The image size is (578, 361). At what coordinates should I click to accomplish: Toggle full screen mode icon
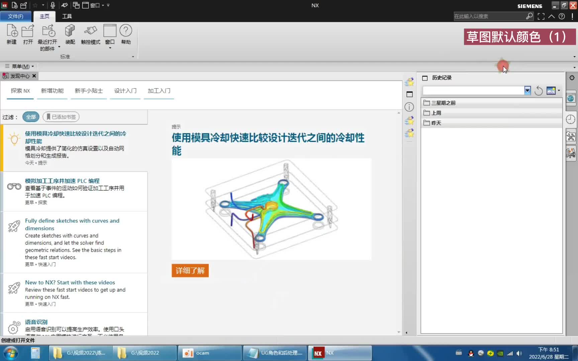(541, 16)
